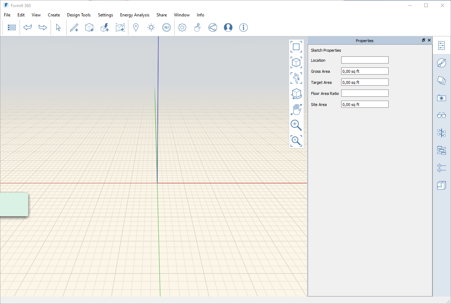The width and height of the screenshot is (451, 304).
Task: Open the glasses Visual Styles palette
Action: [442, 115]
